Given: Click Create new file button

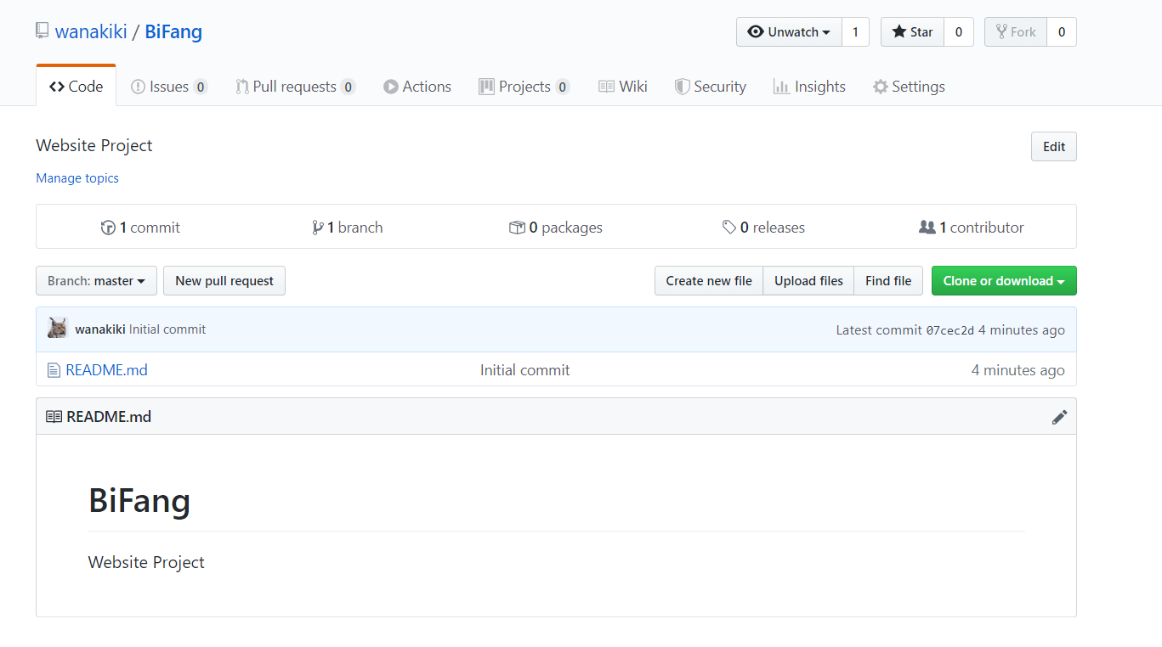Looking at the screenshot, I should pyautogui.click(x=709, y=281).
